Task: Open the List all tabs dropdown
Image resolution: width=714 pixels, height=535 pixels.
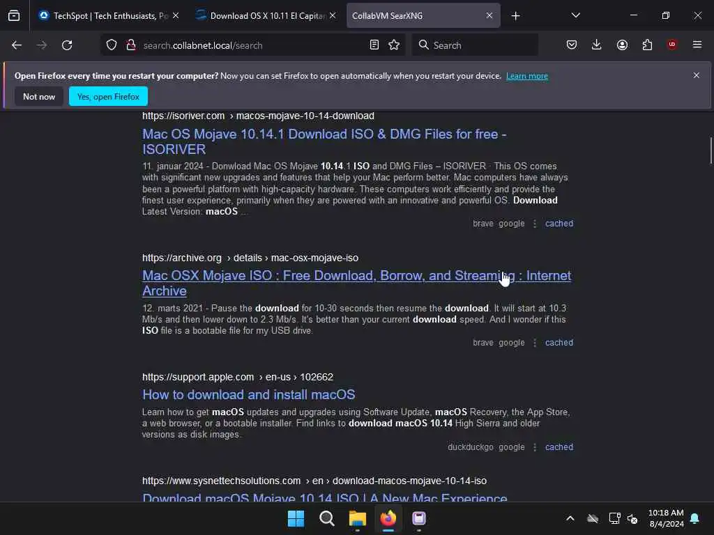Action: coord(575,15)
